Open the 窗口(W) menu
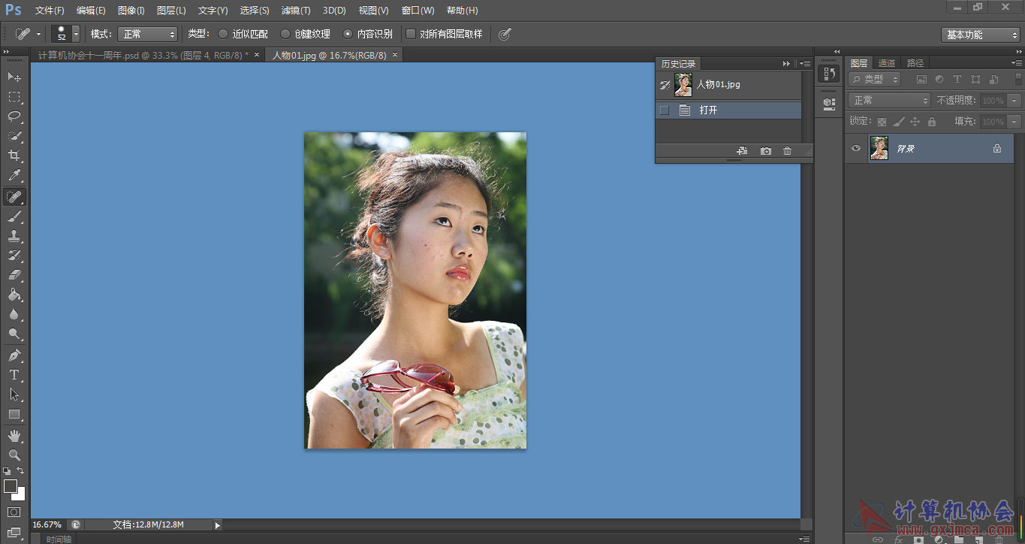The height and width of the screenshot is (544, 1025). [418, 11]
